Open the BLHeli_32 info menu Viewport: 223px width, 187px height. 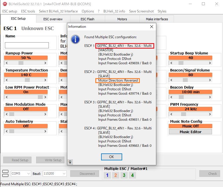point(114,11)
